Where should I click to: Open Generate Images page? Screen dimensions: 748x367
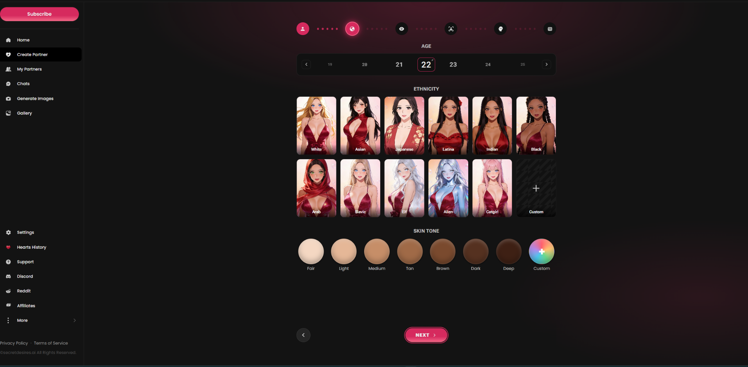pyautogui.click(x=35, y=99)
